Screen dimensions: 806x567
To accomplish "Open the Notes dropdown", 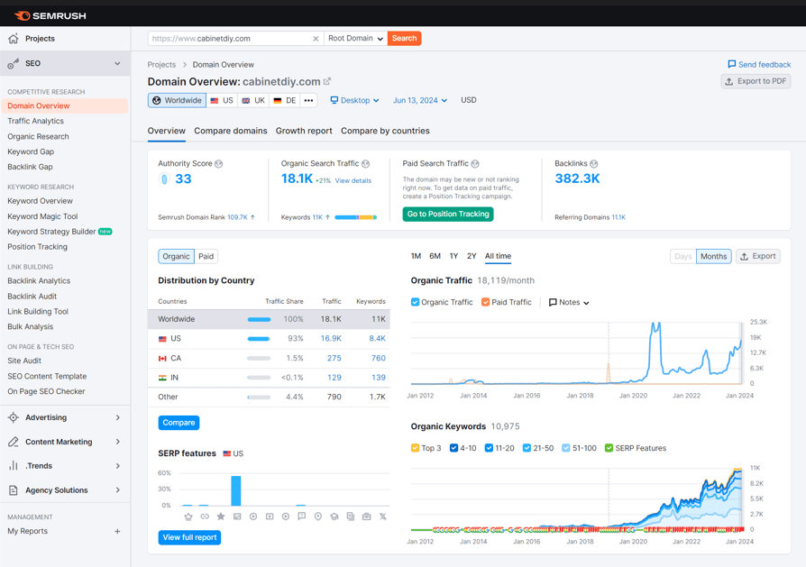I will (569, 302).
